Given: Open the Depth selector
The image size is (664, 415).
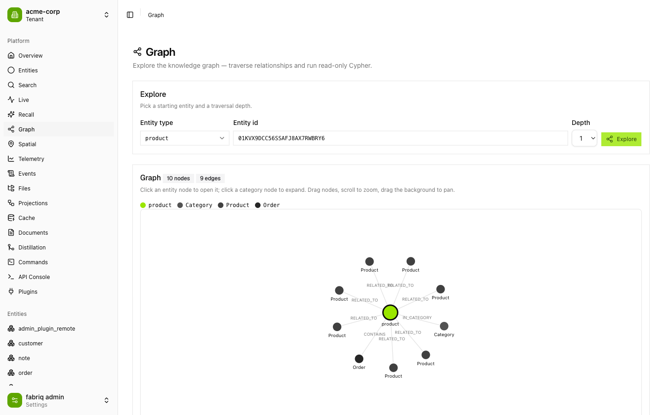Looking at the screenshot, I should (584, 138).
